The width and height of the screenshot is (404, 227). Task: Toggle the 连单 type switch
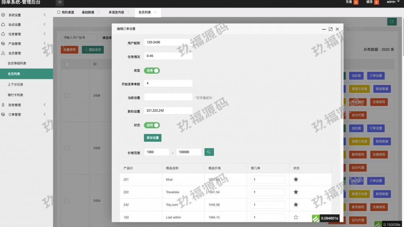coord(152,71)
